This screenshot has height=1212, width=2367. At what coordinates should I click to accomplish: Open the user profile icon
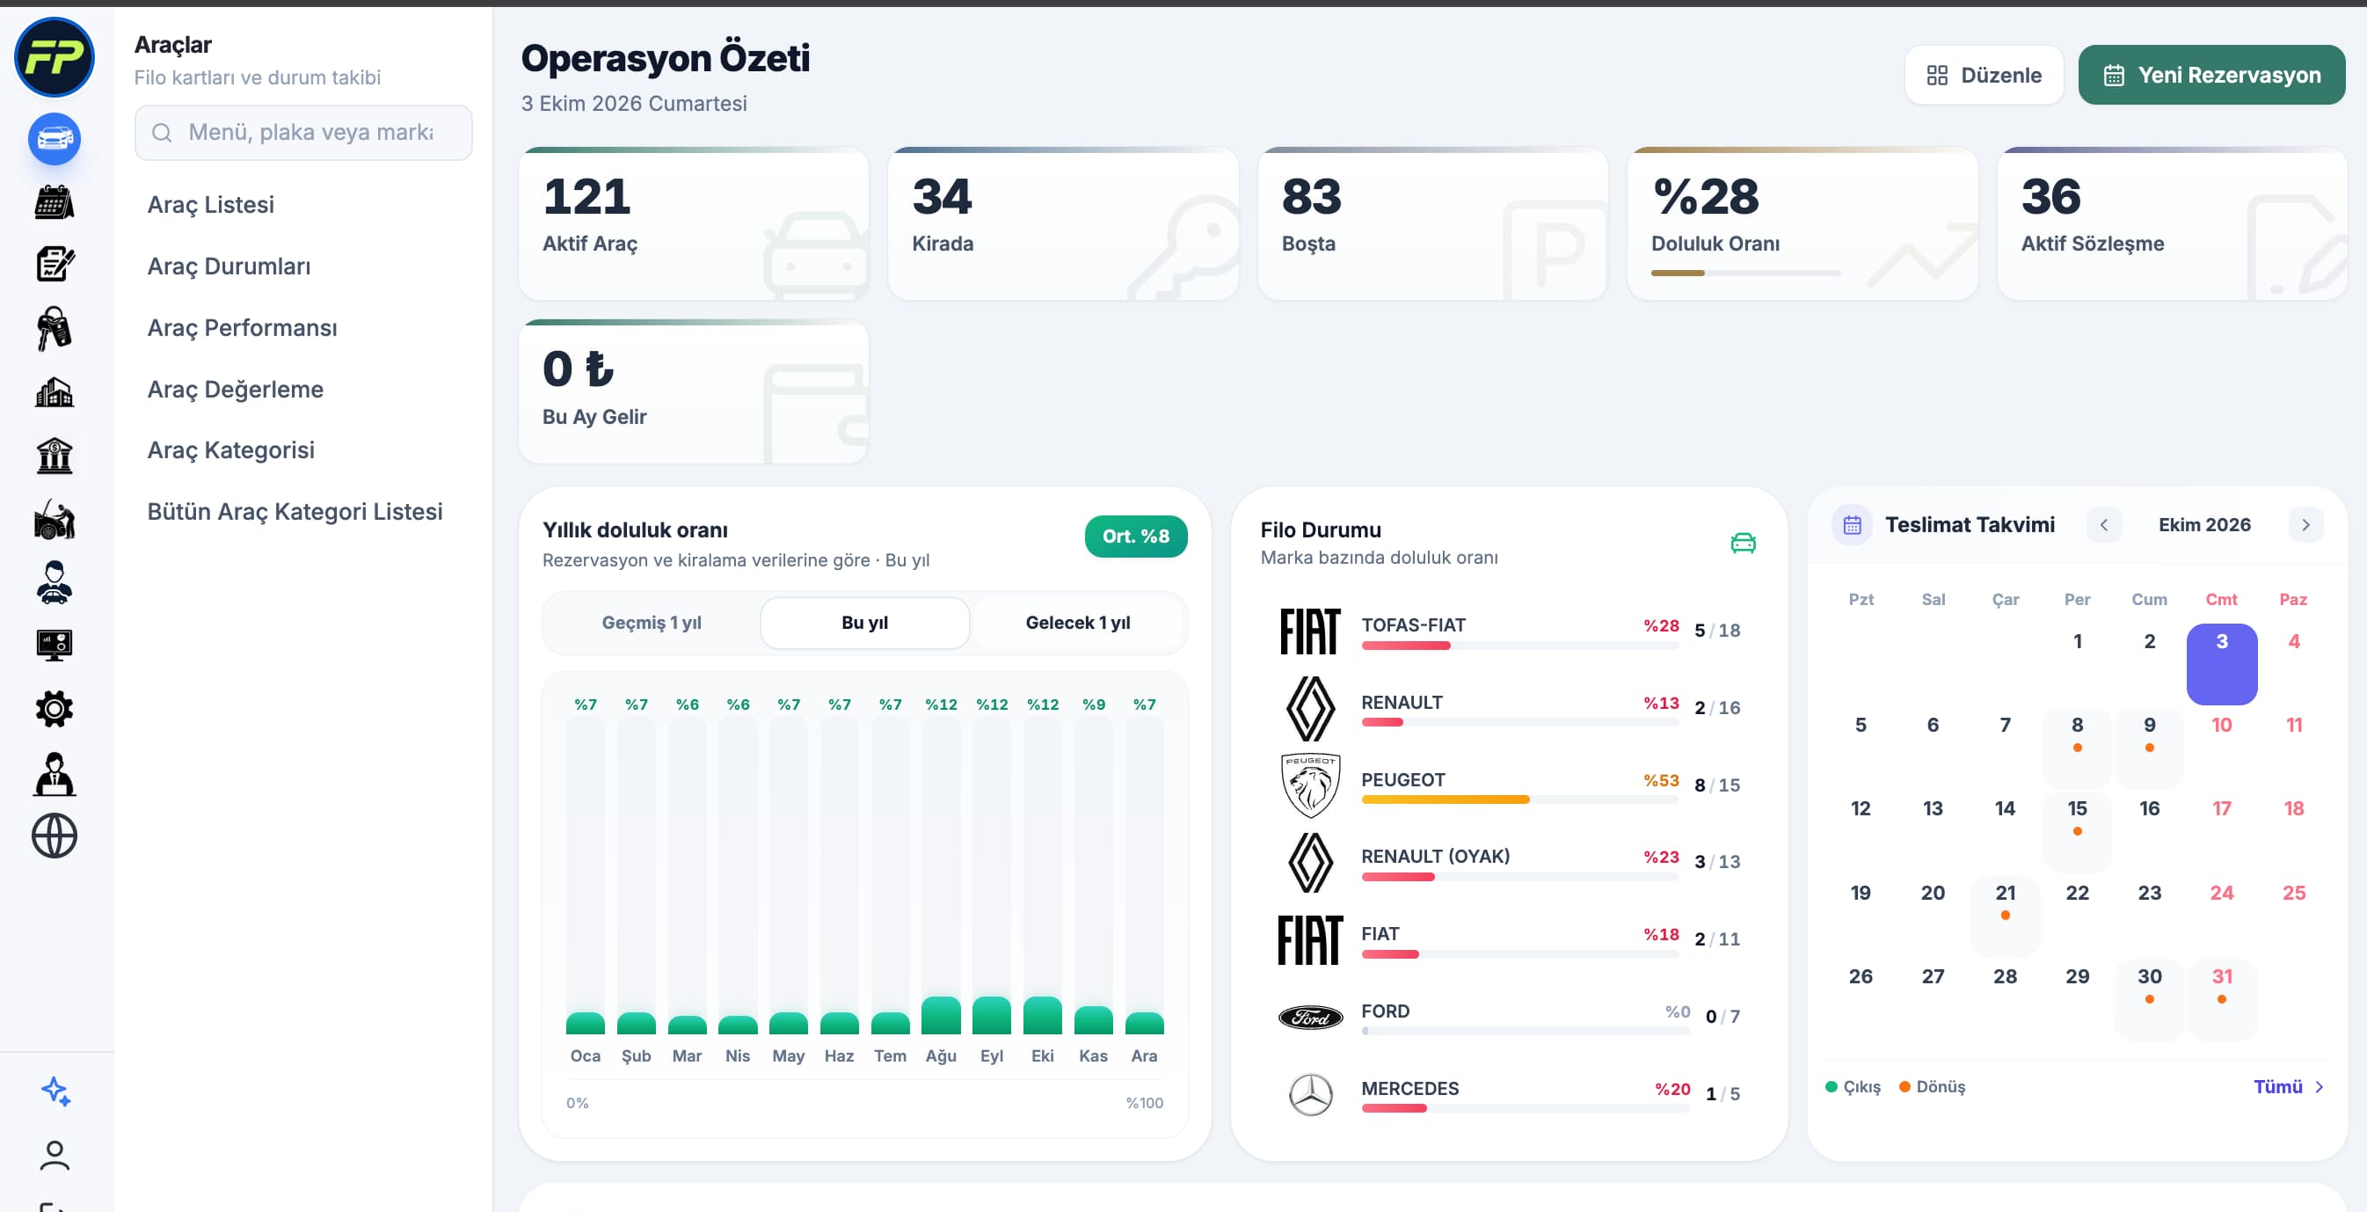(x=55, y=1155)
